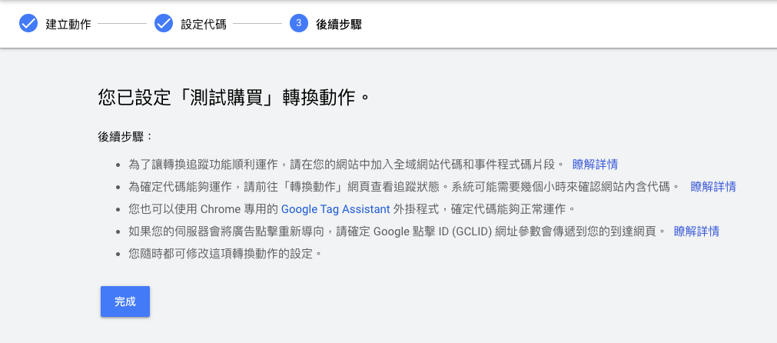Open 瞭解詳情 link about 全域網站代碼
The height and width of the screenshot is (343, 777).
[595, 164]
